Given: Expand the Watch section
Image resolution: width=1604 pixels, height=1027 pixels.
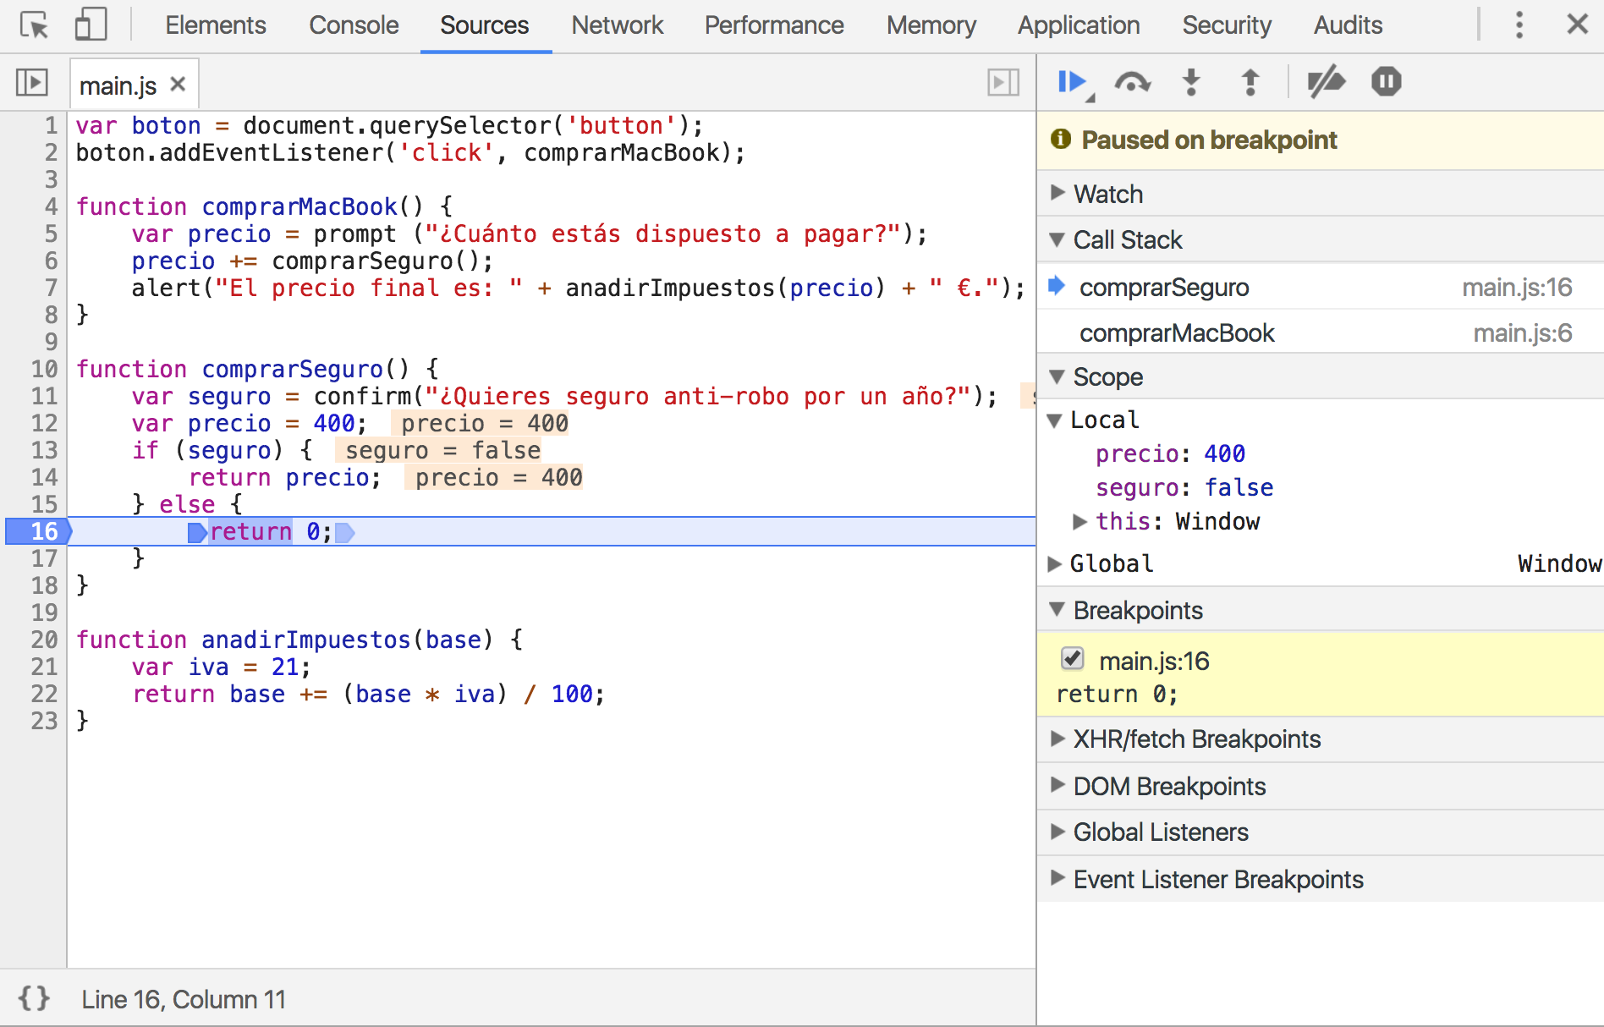Looking at the screenshot, I should [1320, 194].
